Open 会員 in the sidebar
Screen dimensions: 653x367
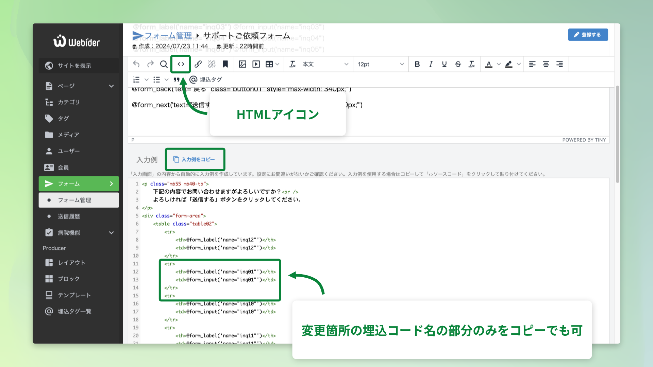click(79, 168)
